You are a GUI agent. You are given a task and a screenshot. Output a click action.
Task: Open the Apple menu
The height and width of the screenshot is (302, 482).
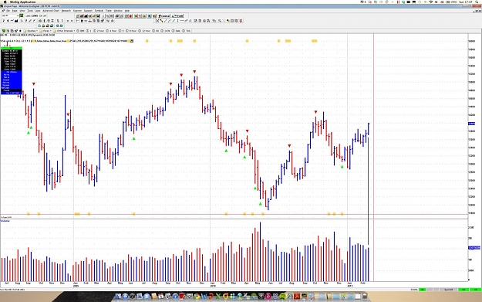tap(5, 2)
